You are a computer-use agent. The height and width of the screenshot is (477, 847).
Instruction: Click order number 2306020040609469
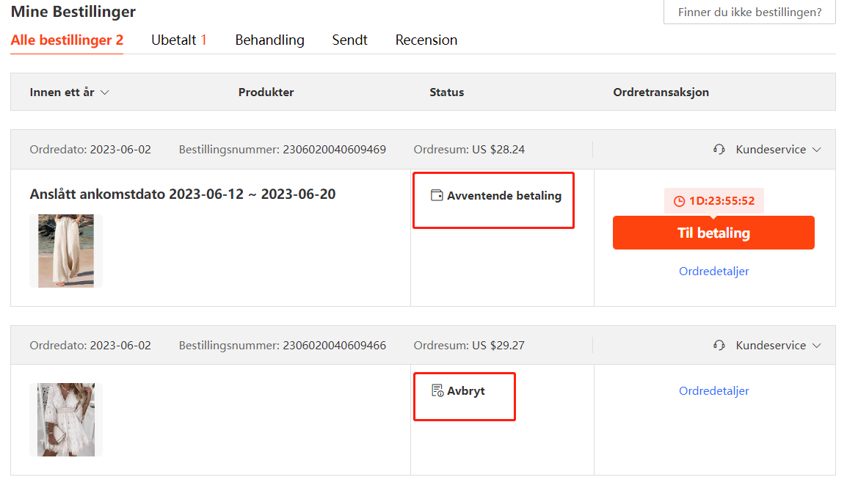334,150
